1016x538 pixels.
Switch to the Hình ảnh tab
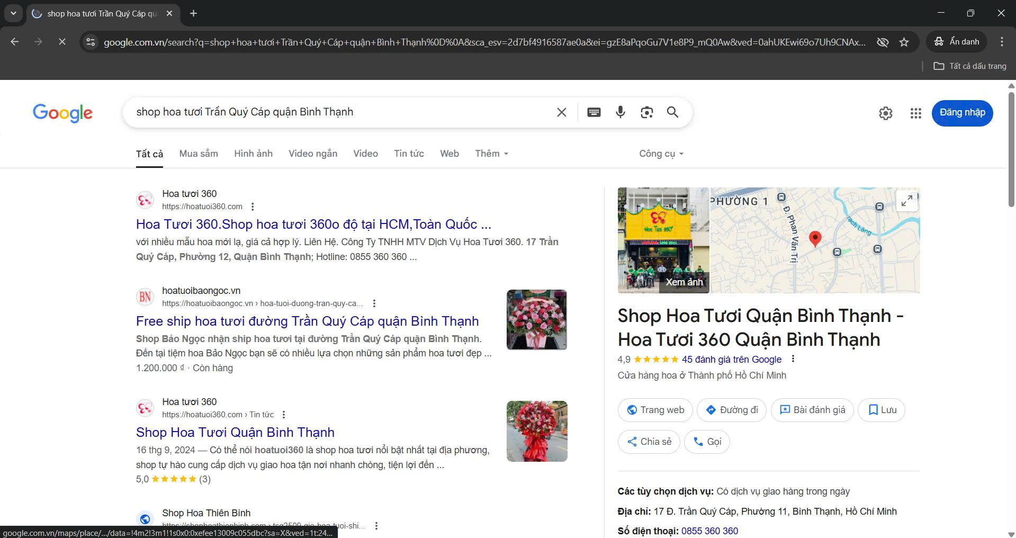pyautogui.click(x=253, y=154)
